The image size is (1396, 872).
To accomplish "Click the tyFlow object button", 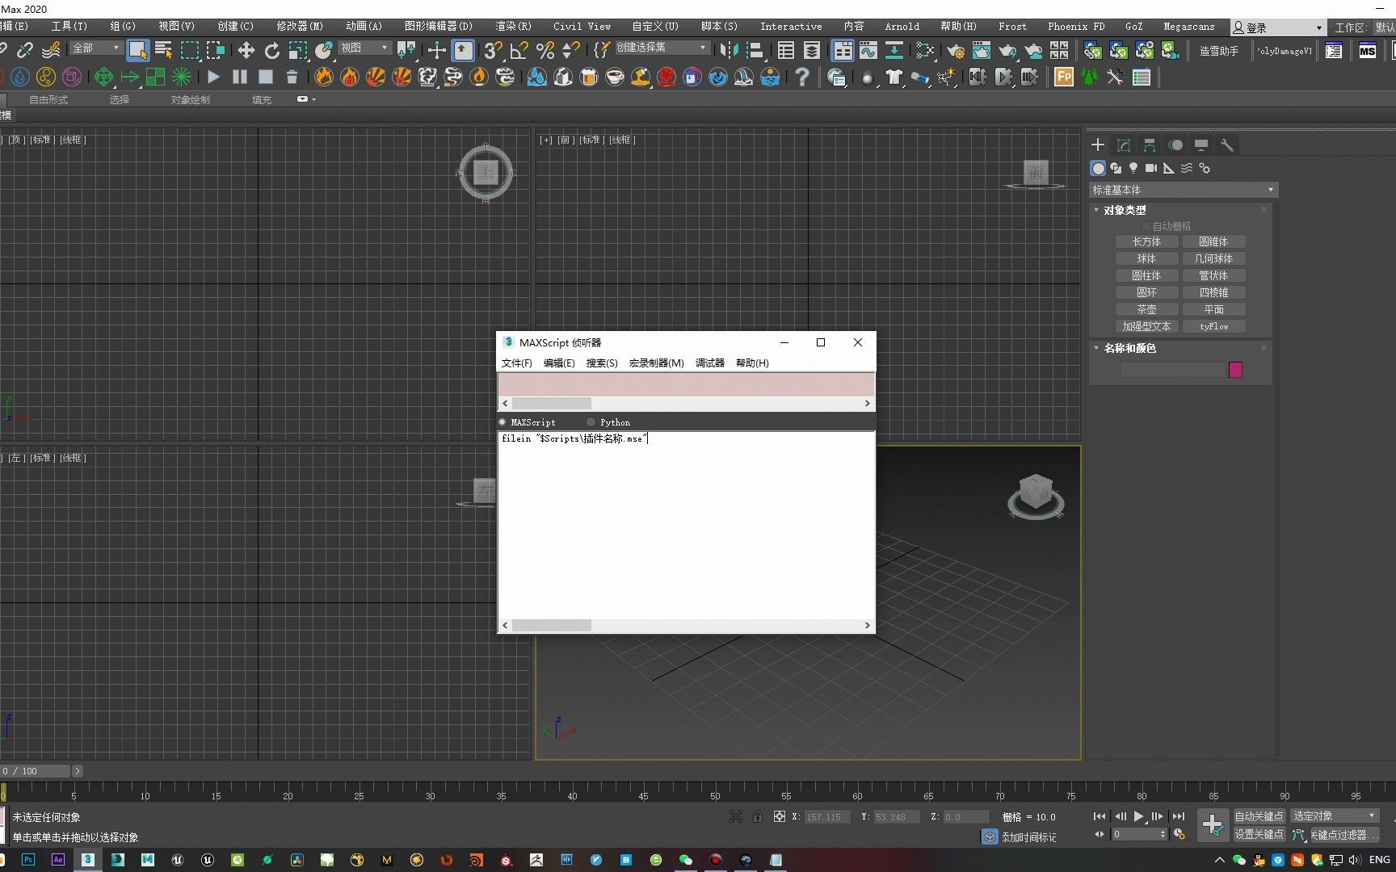I will (x=1213, y=326).
